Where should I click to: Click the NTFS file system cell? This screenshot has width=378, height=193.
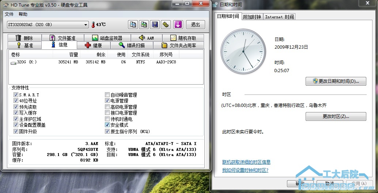click(140, 62)
